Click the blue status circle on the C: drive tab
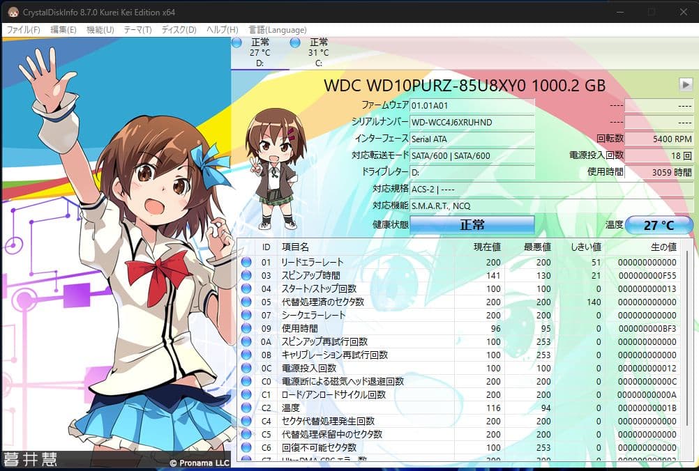699x471 pixels. click(x=294, y=43)
